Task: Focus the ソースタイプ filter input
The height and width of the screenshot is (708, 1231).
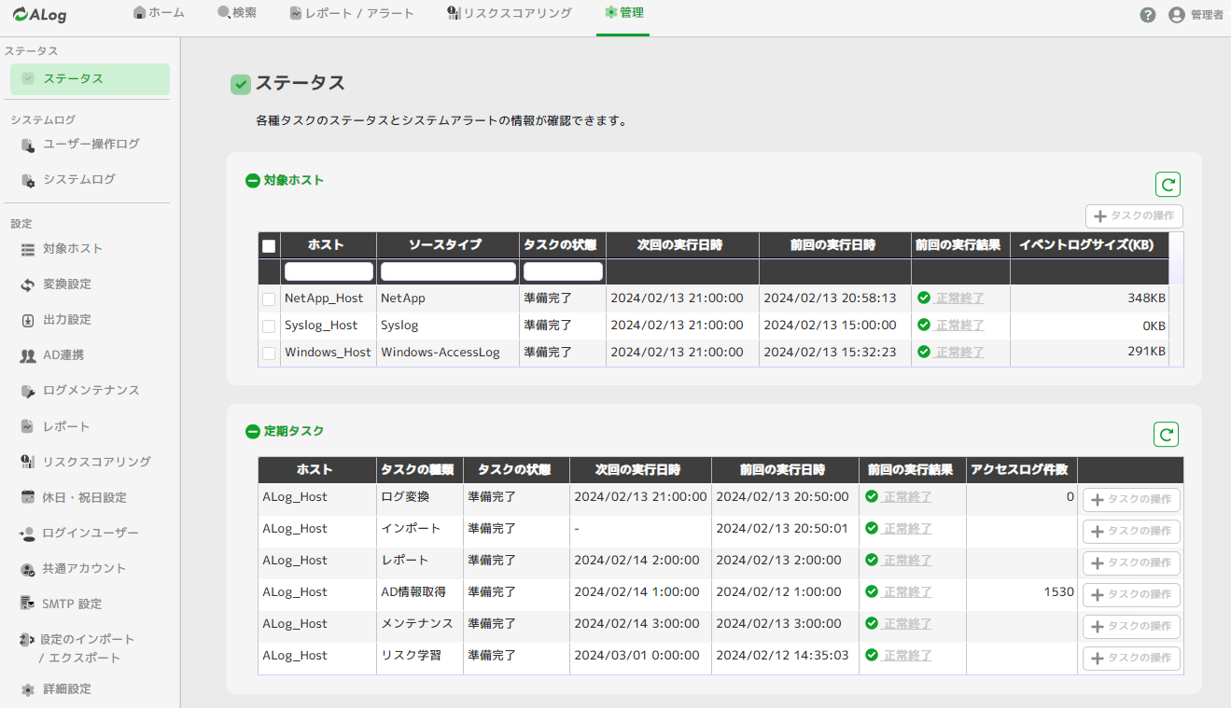Action: [448, 271]
